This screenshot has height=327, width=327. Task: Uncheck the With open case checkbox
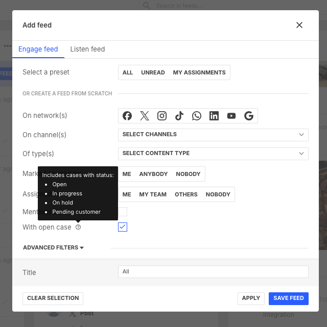pos(123,227)
